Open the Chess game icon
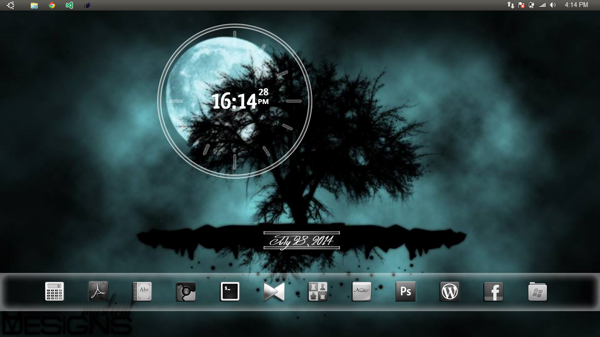Viewport: 600px width, 337px height. point(318,291)
